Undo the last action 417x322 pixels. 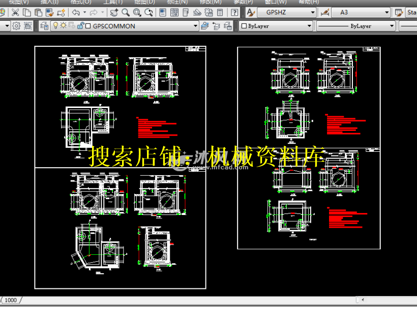[x=76, y=12]
